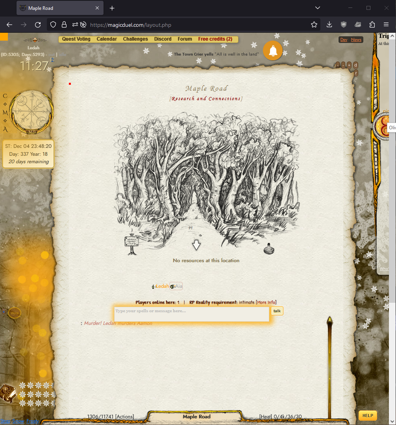Screen dimensions: 396x425
Task: Set status to out
Action: pyautogui.click(x=51, y=54)
